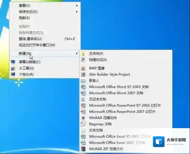Create a new 文本文档
Viewport: 190px width, 154px height.
click(x=126, y=130)
